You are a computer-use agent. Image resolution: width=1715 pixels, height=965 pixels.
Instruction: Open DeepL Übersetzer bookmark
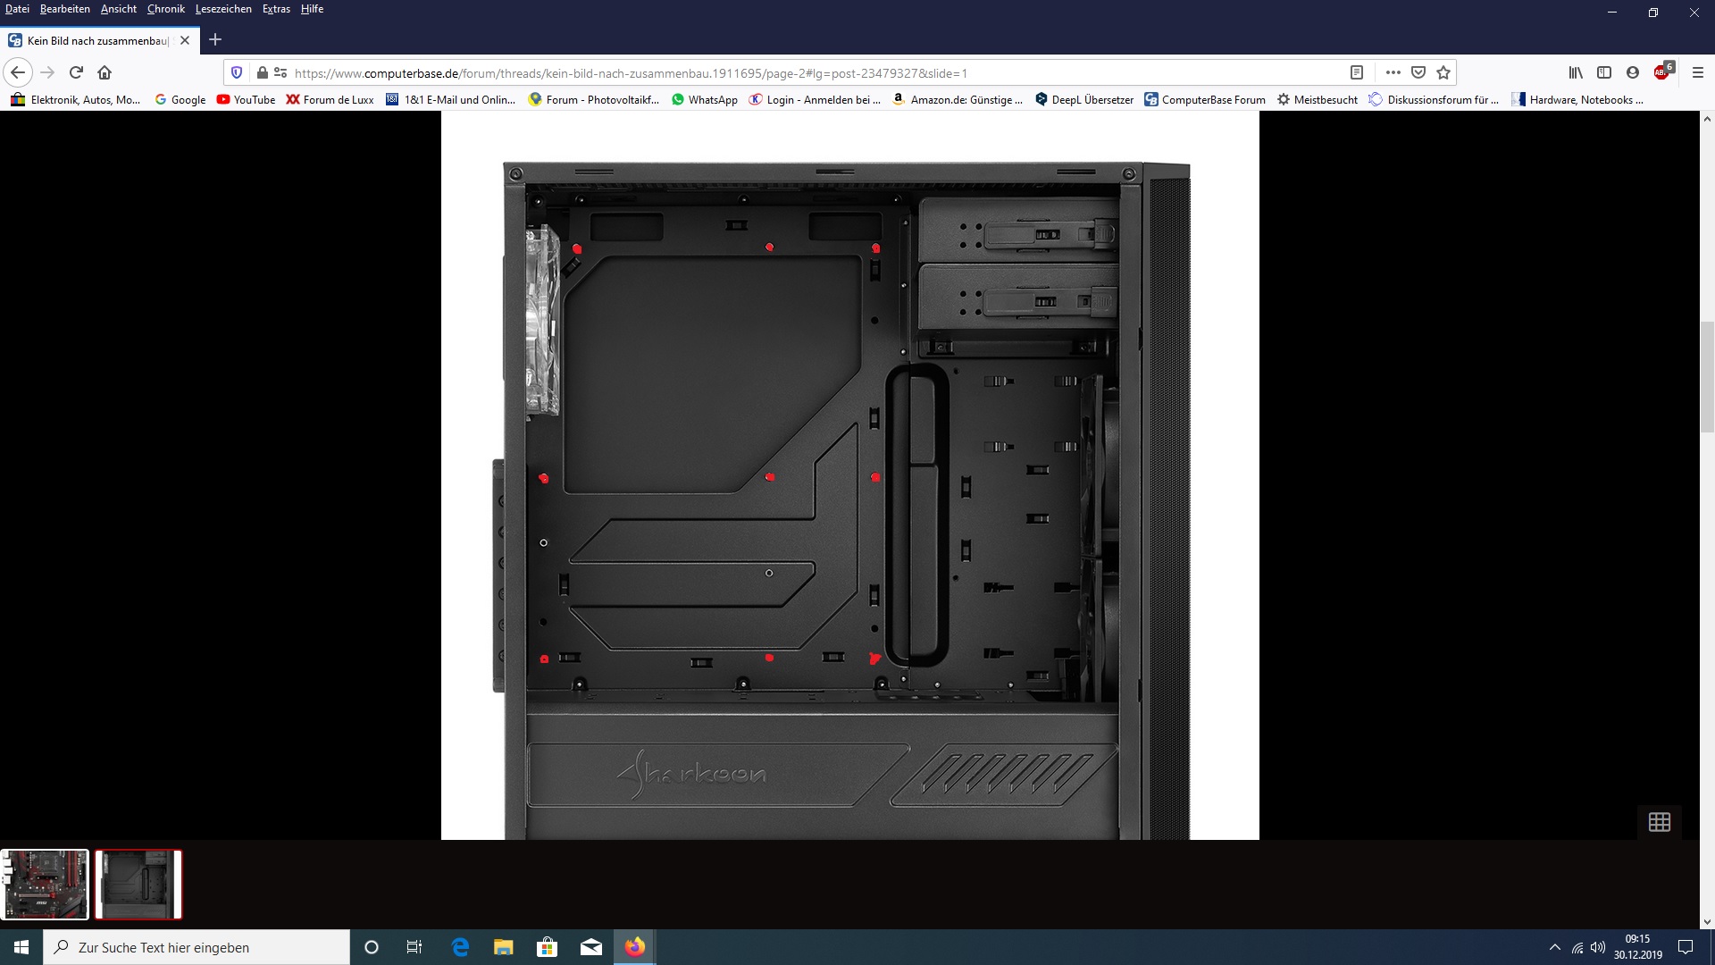coord(1084,99)
